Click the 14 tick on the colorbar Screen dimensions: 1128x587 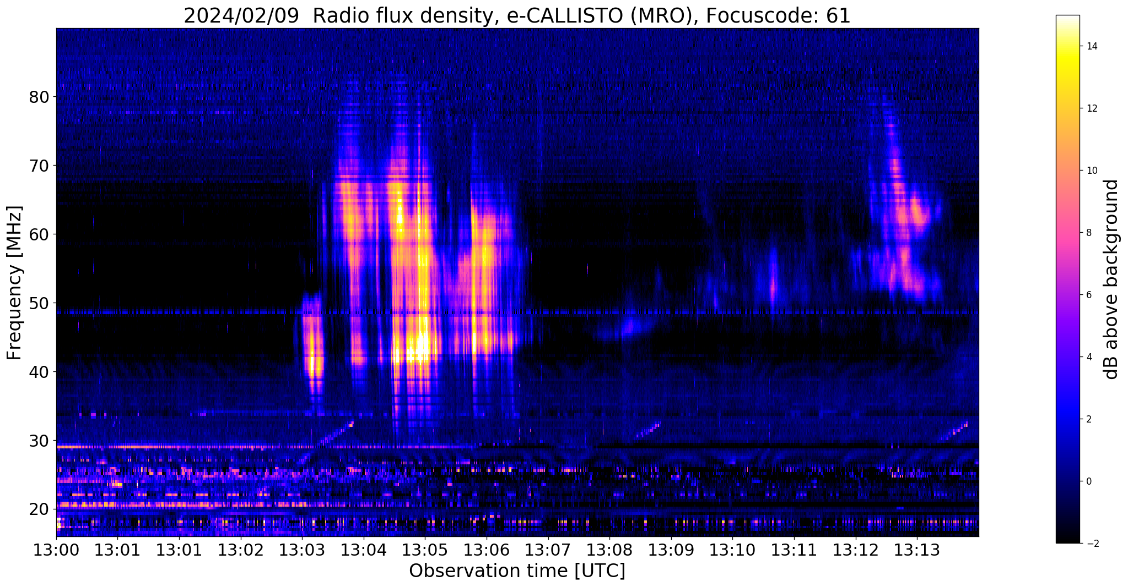1092,47
